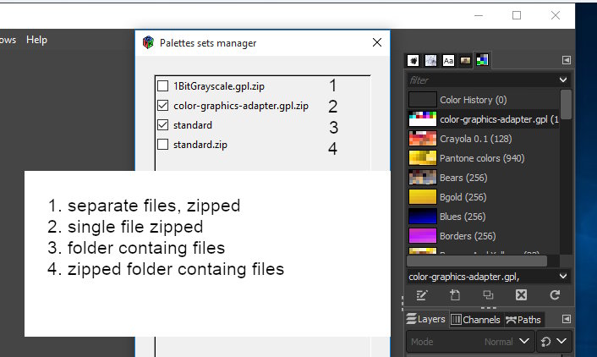The height and width of the screenshot is (357, 597).
Task: Click the palettes list horizontal scrollbar
Action: pyautogui.click(x=477, y=261)
